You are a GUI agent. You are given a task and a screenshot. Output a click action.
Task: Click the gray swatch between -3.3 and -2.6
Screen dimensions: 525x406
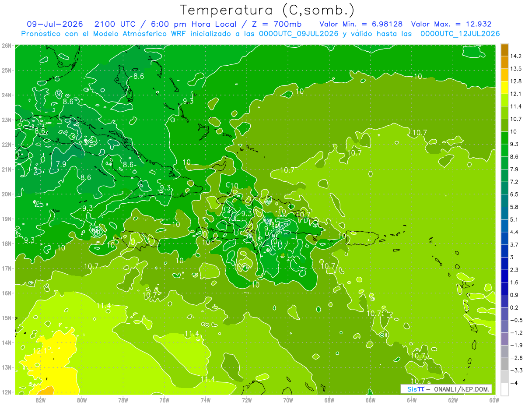point(504,364)
